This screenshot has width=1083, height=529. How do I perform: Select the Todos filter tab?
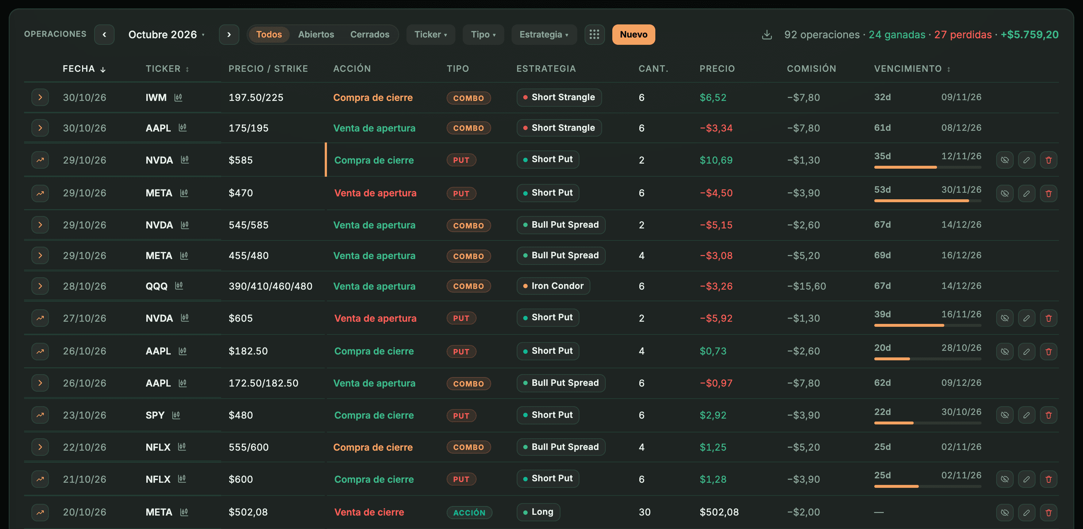click(x=269, y=34)
